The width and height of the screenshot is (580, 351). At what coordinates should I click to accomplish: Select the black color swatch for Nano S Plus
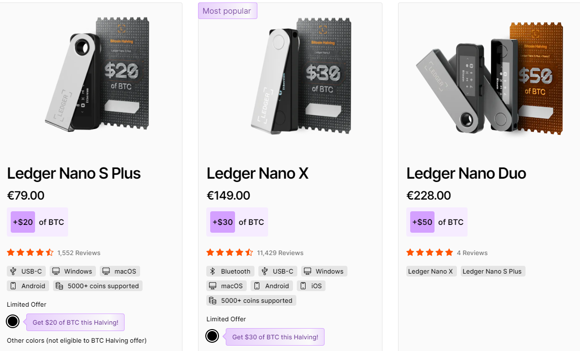click(13, 321)
